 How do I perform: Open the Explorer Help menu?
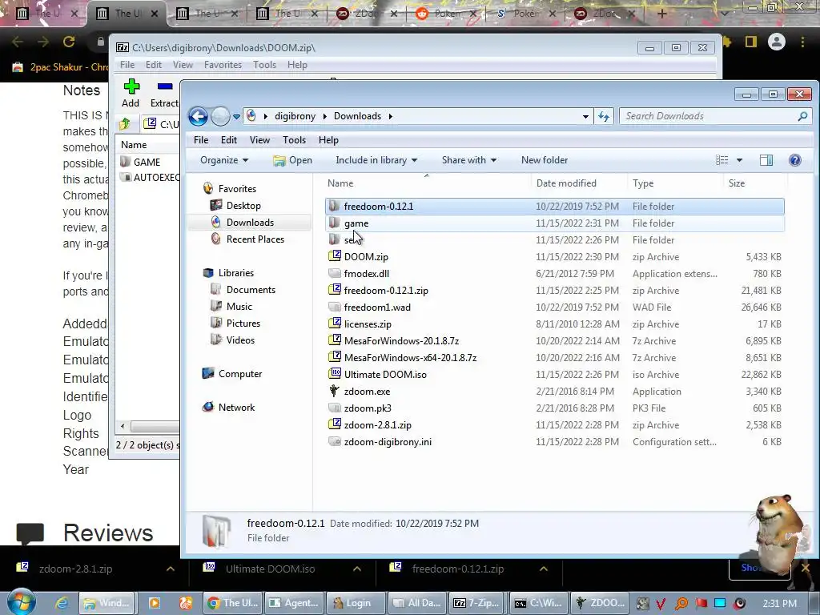328,139
